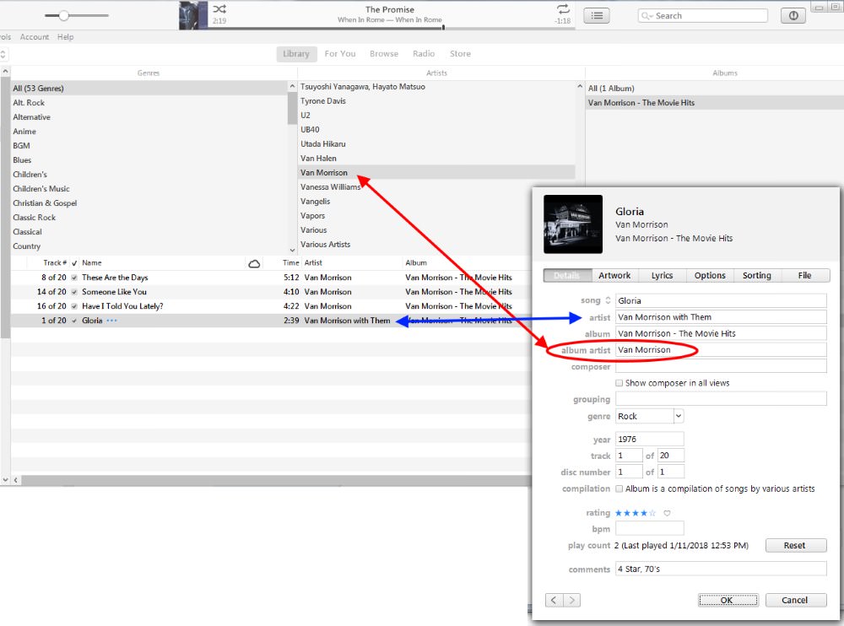Switch to the Library tab
Image resolution: width=844 pixels, height=626 pixels.
(296, 54)
